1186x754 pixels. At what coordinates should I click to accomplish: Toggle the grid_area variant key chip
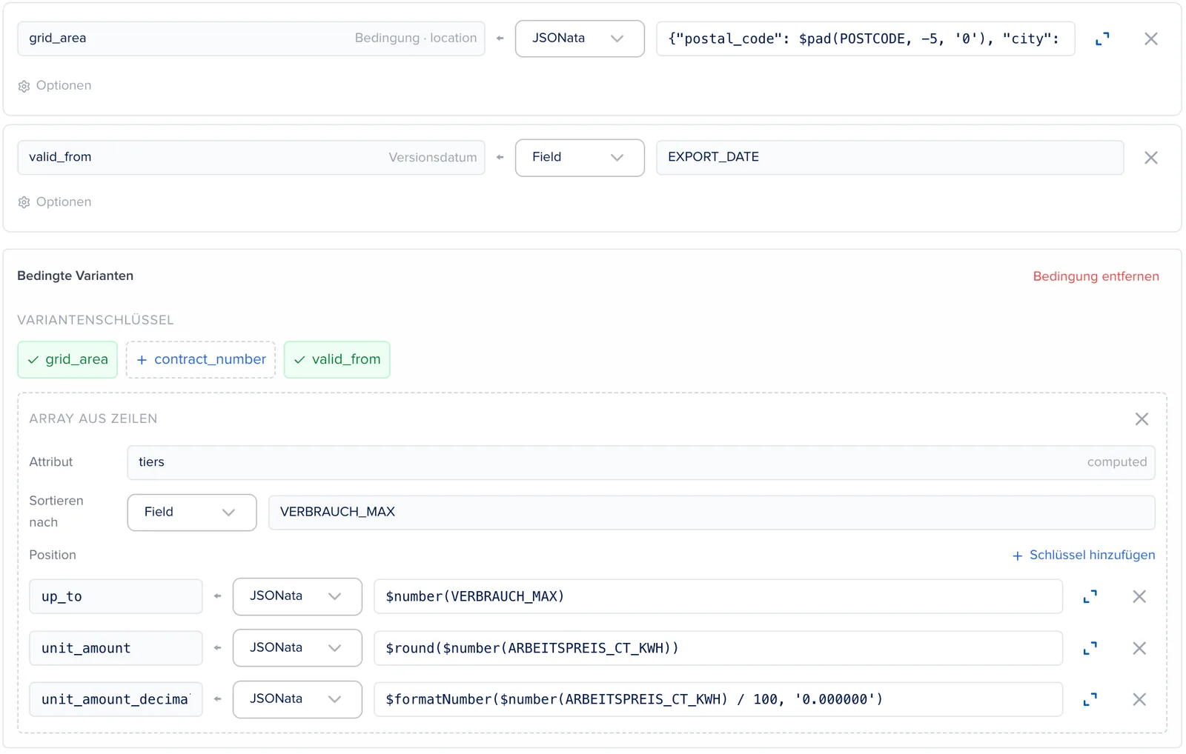coord(67,360)
